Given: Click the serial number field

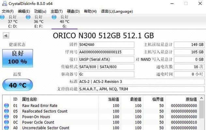Looking at the screenshot, I should pyautogui.click(x=106, y=52).
